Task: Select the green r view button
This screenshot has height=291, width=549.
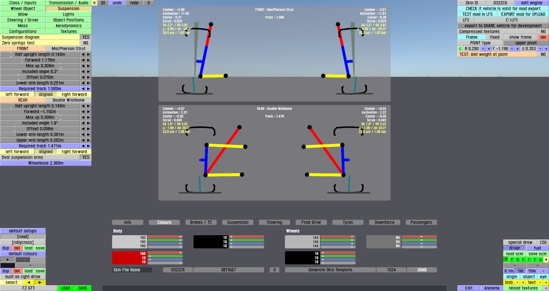Action: tap(523, 260)
